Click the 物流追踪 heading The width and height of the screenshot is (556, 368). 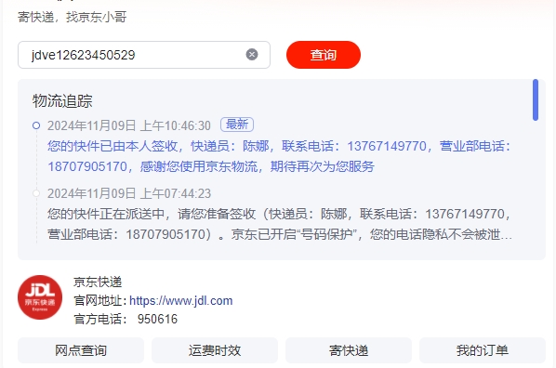click(x=62, y=101)
